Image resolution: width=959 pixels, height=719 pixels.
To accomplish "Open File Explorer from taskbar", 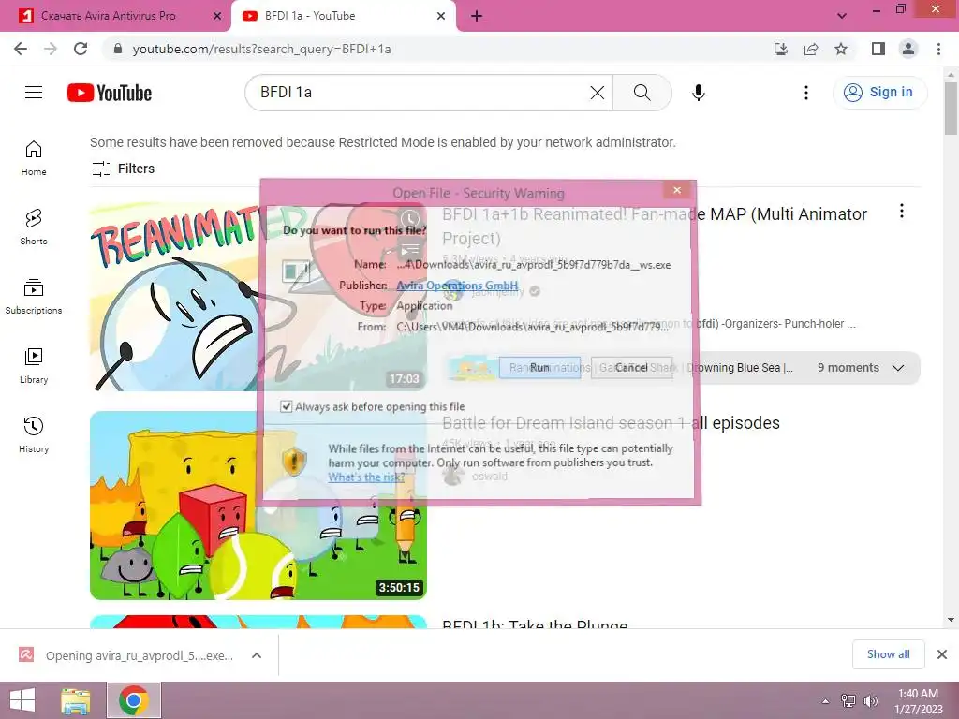I will coord(75,700).
